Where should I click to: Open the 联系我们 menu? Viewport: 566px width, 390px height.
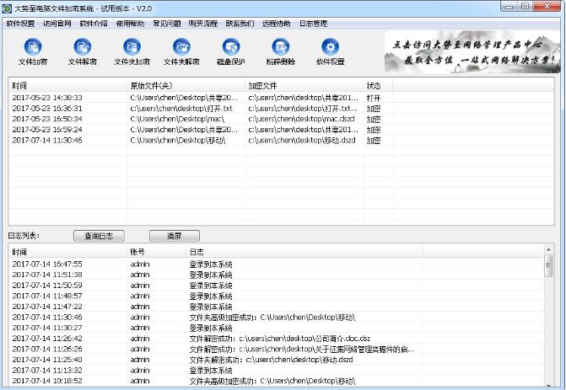coord(240,24)
